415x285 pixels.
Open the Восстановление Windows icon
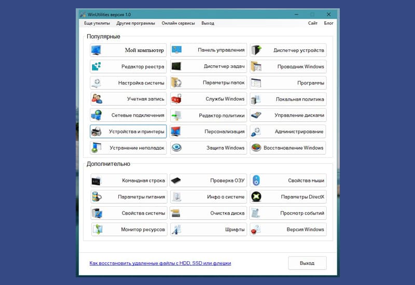click(256, 148)
